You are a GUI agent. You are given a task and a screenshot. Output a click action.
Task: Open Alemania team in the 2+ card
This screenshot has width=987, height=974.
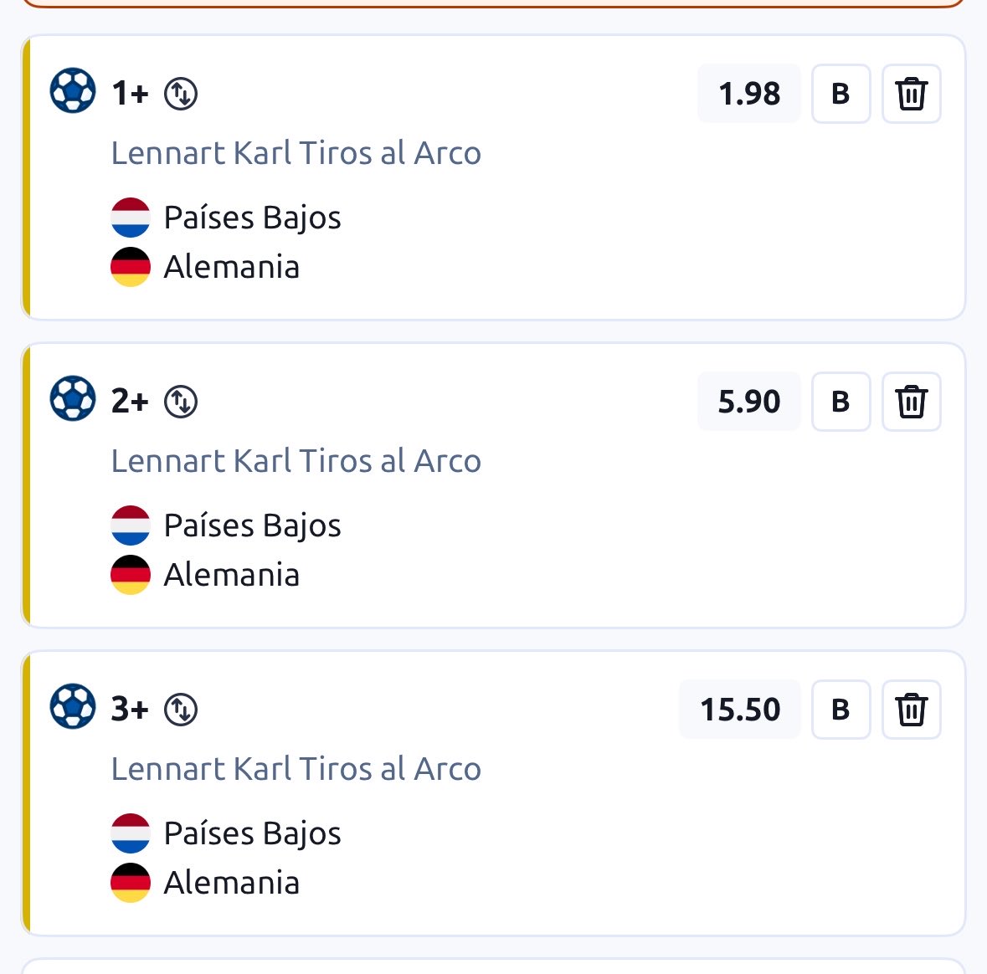tap(231, 575)
